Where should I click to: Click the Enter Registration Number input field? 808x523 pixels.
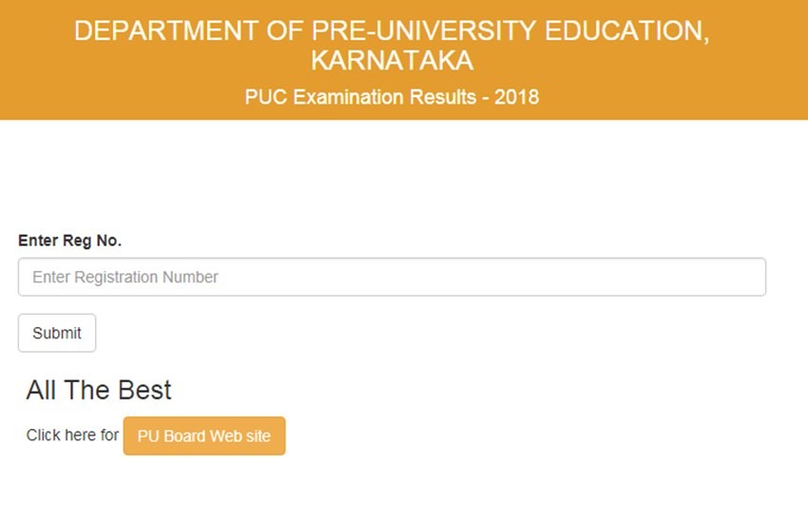(392, 277)
